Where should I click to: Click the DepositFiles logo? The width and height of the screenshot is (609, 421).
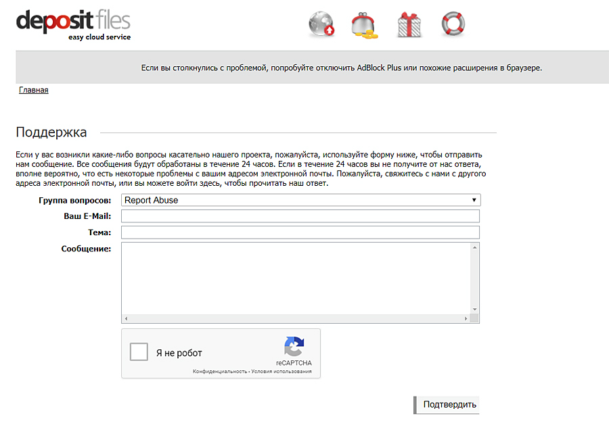[73, 24]
